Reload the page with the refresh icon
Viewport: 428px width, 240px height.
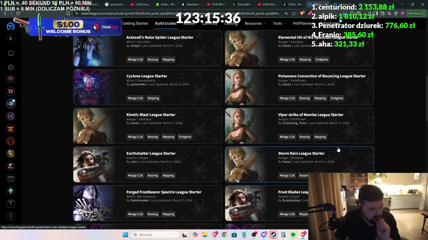[x=18, y=13]
